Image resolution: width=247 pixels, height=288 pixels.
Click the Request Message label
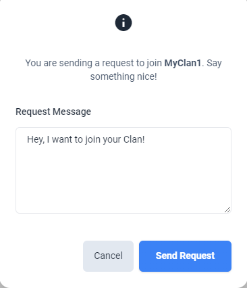click(x=53, y=112)
